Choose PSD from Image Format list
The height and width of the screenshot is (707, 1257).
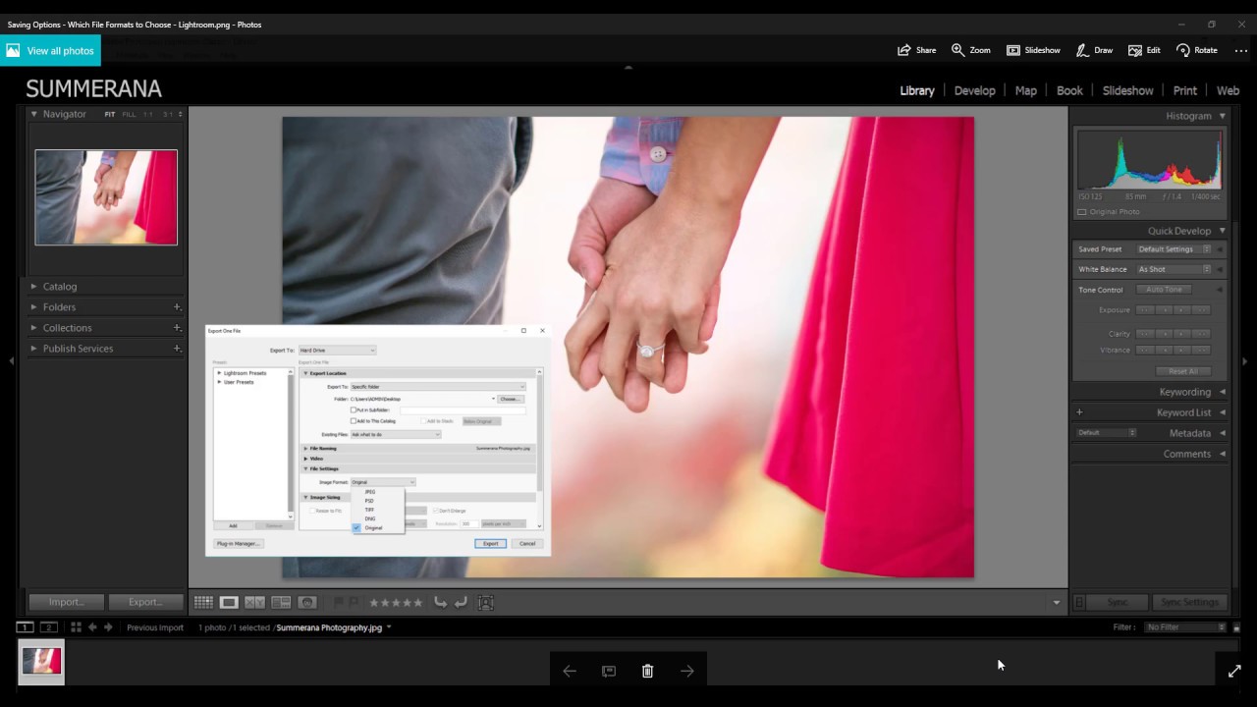(369, 501)
